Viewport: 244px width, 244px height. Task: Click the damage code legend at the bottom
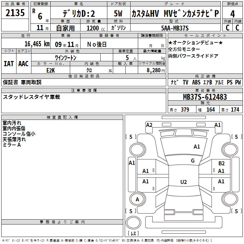click(x=107, y=241)
